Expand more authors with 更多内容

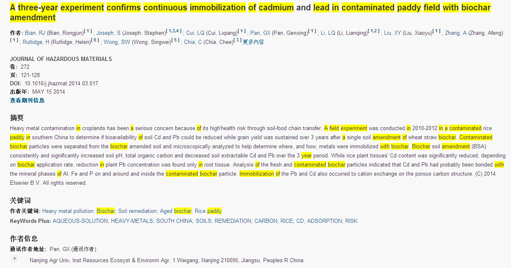(253, 42)
